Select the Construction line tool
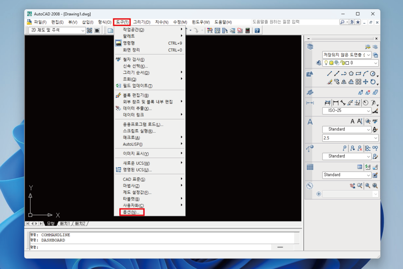 click(x=336, y=74)
